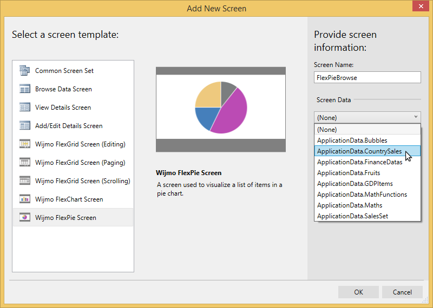The width and height of the screenshot is (433, 308).
Task: Choose ApplicationData.FinanceDatas entry
Action: tap(359, 162)
